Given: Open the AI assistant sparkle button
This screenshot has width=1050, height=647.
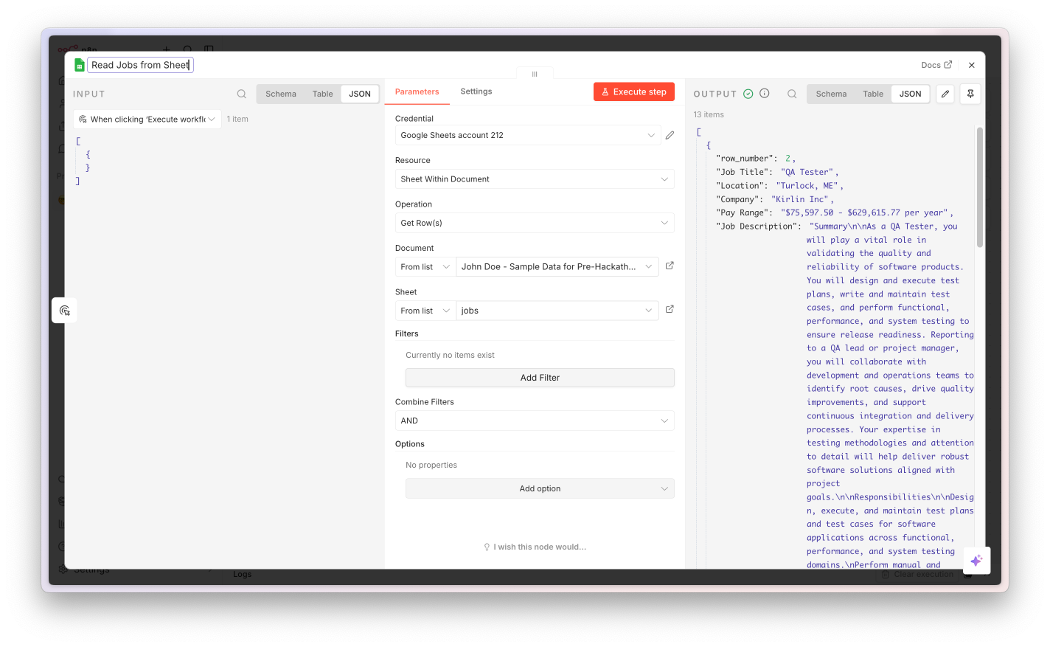Looking at the screenshot, I should point(976,561).
